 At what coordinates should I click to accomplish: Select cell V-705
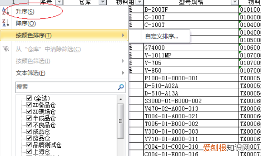191,63
